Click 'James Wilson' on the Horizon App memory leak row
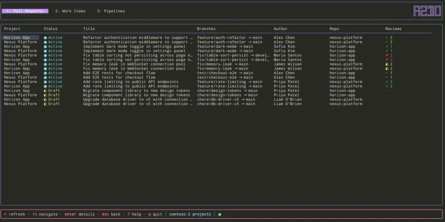This screenshot has height=222, width=445. point(288,69)
